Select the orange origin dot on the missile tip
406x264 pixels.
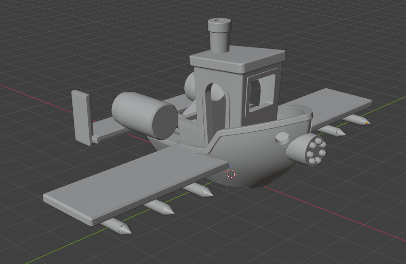(x=367, y=123)
